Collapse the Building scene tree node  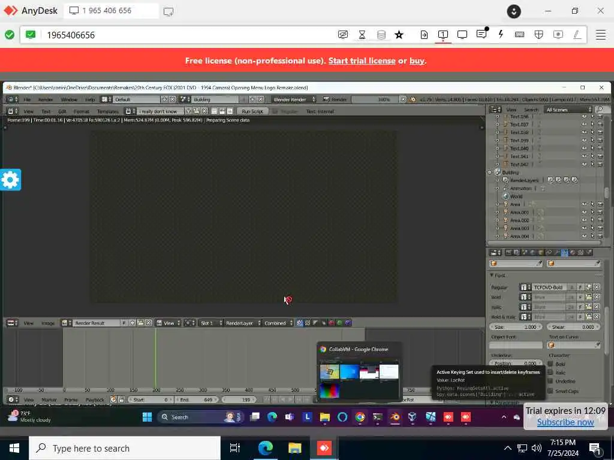(x=489, y=172)
